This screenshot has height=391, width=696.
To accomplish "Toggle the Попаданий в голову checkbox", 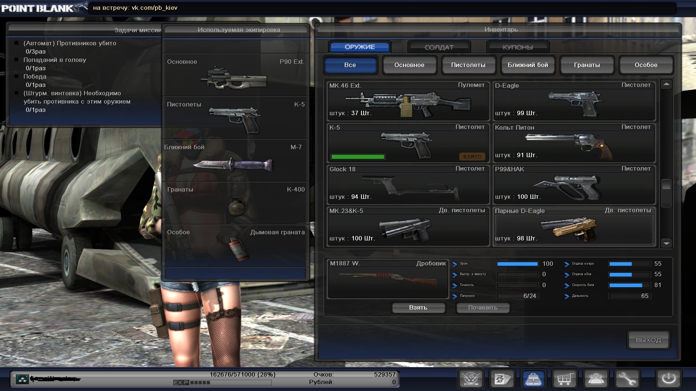I will [x=16, y=60].
